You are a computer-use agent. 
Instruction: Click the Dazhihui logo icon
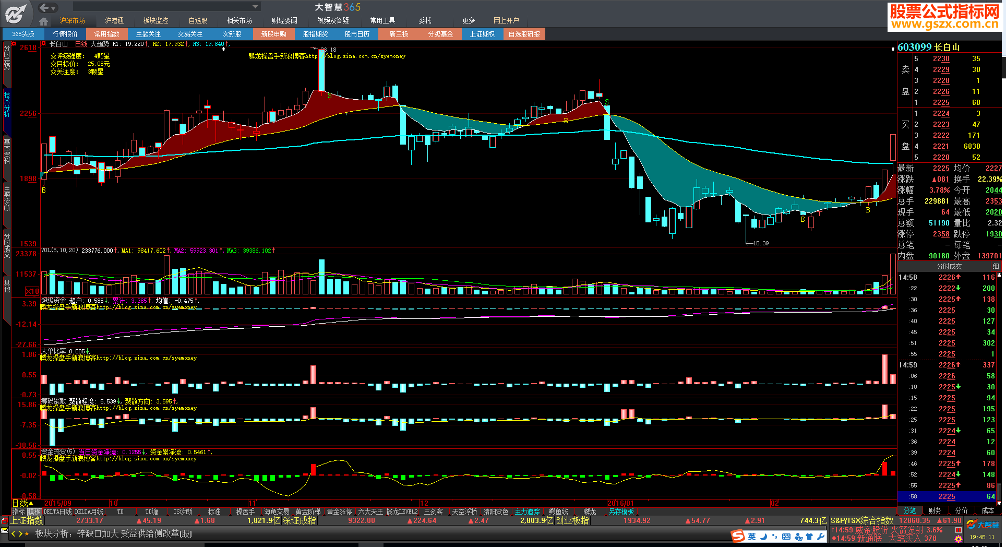(x=16, y=14)
